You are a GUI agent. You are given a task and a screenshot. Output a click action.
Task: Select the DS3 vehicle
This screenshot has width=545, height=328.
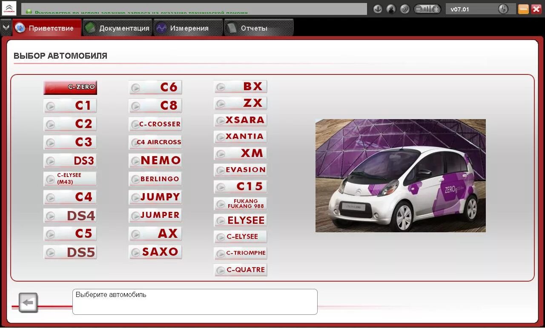(70, 161)
